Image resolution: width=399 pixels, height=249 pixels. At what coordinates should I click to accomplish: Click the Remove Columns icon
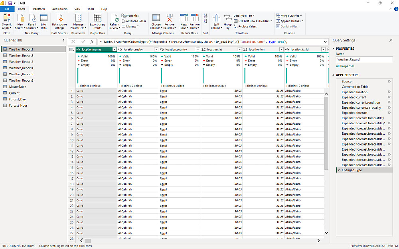(x=170, y=18)
